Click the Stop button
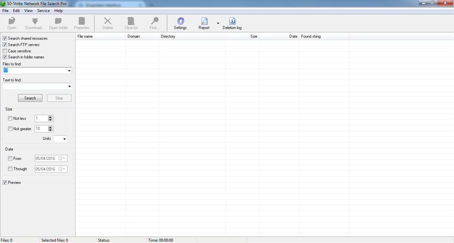 (x=59, y=98)
